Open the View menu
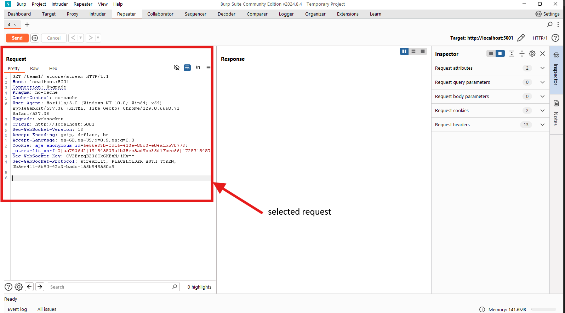Viewport: 565px width, 313px height. [x=103, y=4]
